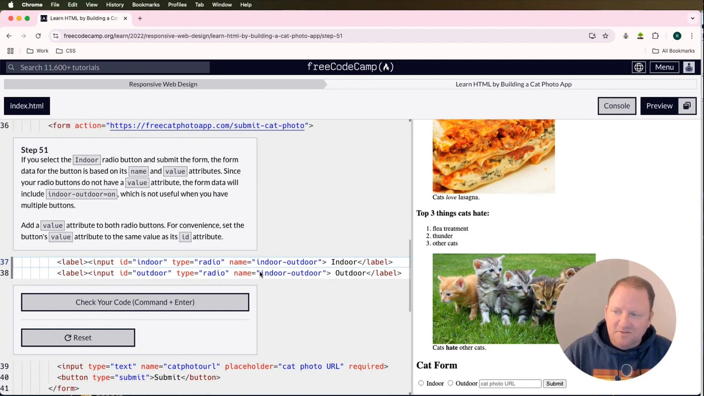Screen dimensions: 704x396
Task: Go back with browser back arrow
Action: point(9,36)
